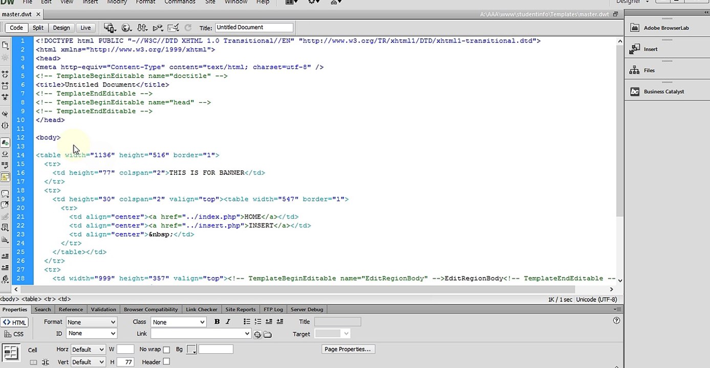Open the documents list icon in coding toolbar
Screen dimensions: 710x368
point(5,45)
